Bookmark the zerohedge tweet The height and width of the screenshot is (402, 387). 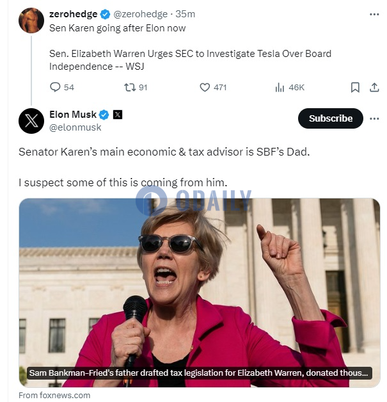click(x=355, y=87)
